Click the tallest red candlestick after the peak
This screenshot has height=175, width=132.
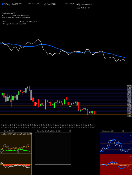coord(31,95)
